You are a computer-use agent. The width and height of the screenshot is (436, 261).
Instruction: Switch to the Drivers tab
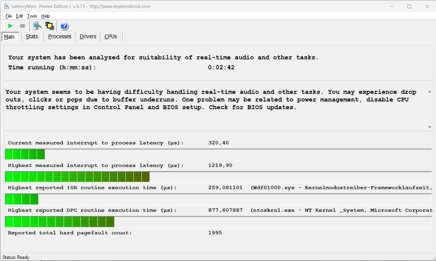click(88, 36)
